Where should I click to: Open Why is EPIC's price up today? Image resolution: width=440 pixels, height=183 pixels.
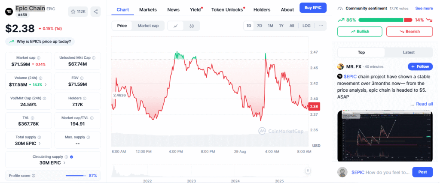click(x=40, y=42)
